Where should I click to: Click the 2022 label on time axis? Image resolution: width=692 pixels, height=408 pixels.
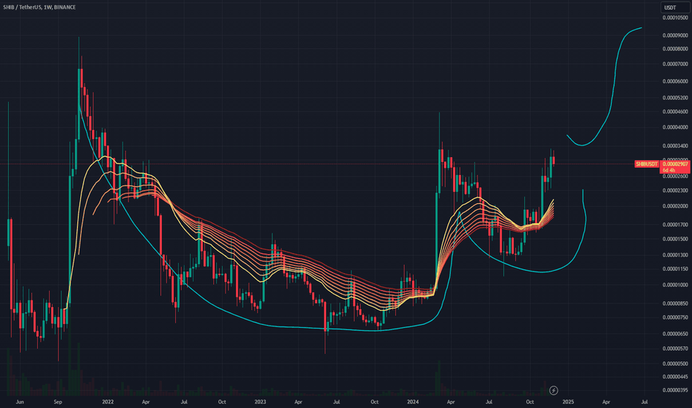[108, 402]
